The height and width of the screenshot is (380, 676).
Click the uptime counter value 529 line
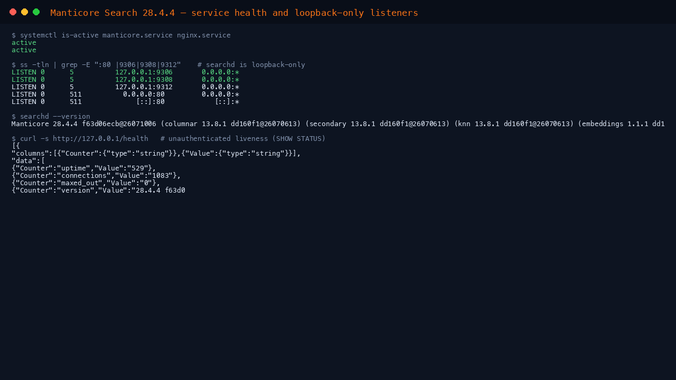[84, 168]
